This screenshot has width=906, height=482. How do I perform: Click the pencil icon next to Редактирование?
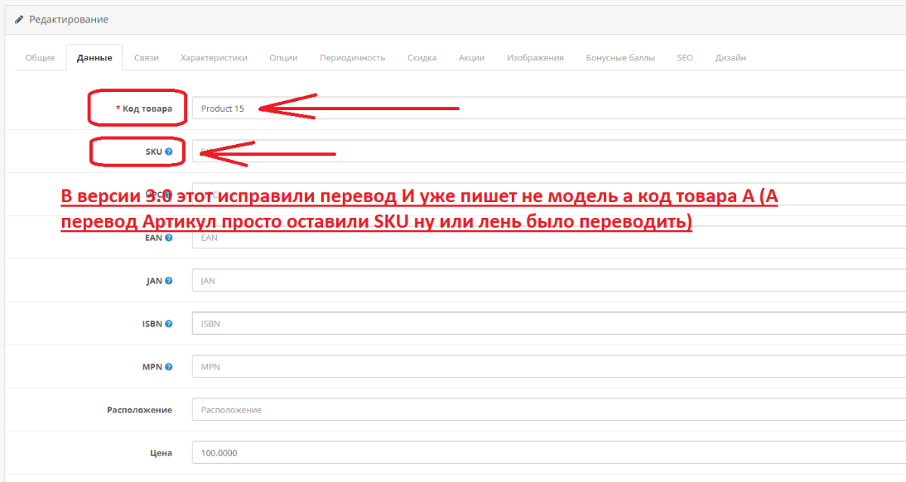(x=20, y=20)
